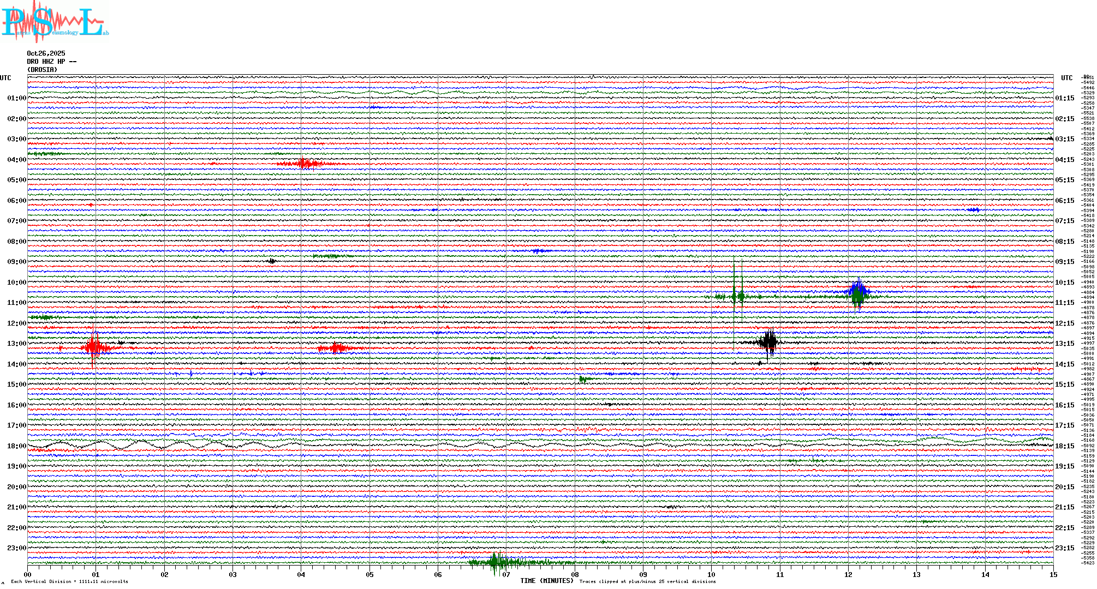Click the Each Vertical Division footnote
This screenshot has width=1097, height=589.
69,581
